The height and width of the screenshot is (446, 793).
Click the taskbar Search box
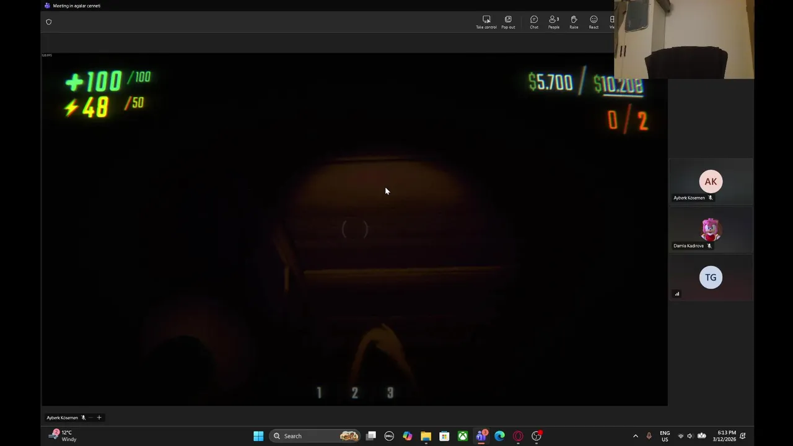tap(316, 436)
